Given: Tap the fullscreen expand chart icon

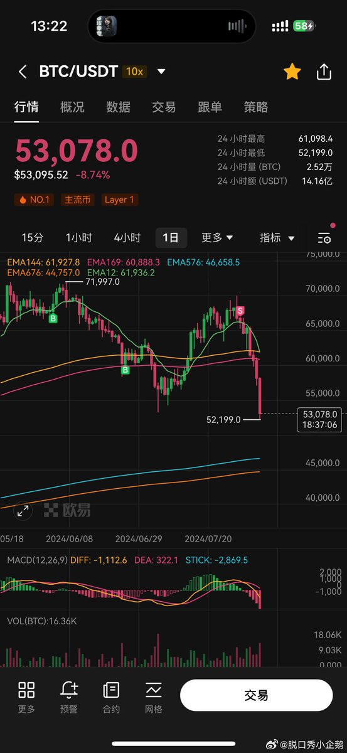Looking at the screenshot, I should point(23,510).
